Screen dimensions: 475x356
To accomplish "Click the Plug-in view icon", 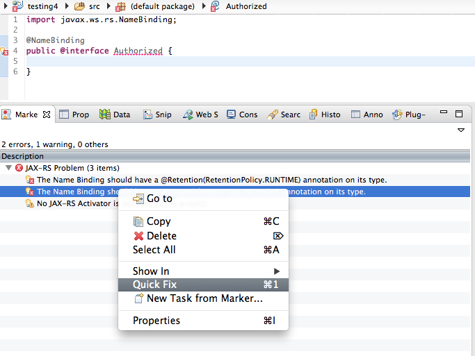I will pos(397,115).
